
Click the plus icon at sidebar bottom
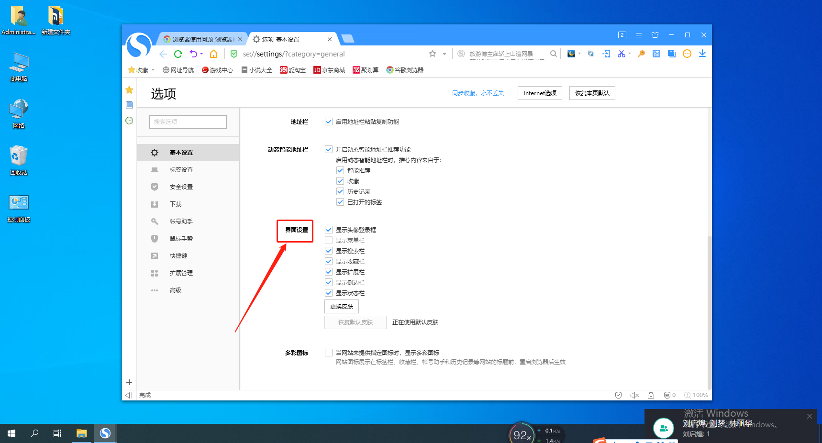pyautogui.click(x=129, y=382)
